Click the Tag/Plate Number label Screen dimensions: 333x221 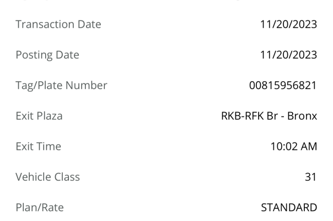61,86
